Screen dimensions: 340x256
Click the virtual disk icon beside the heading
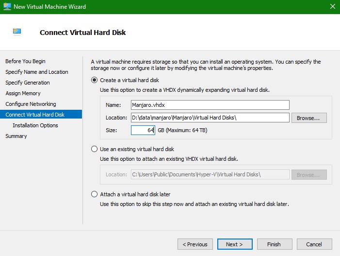click(17, 32)
